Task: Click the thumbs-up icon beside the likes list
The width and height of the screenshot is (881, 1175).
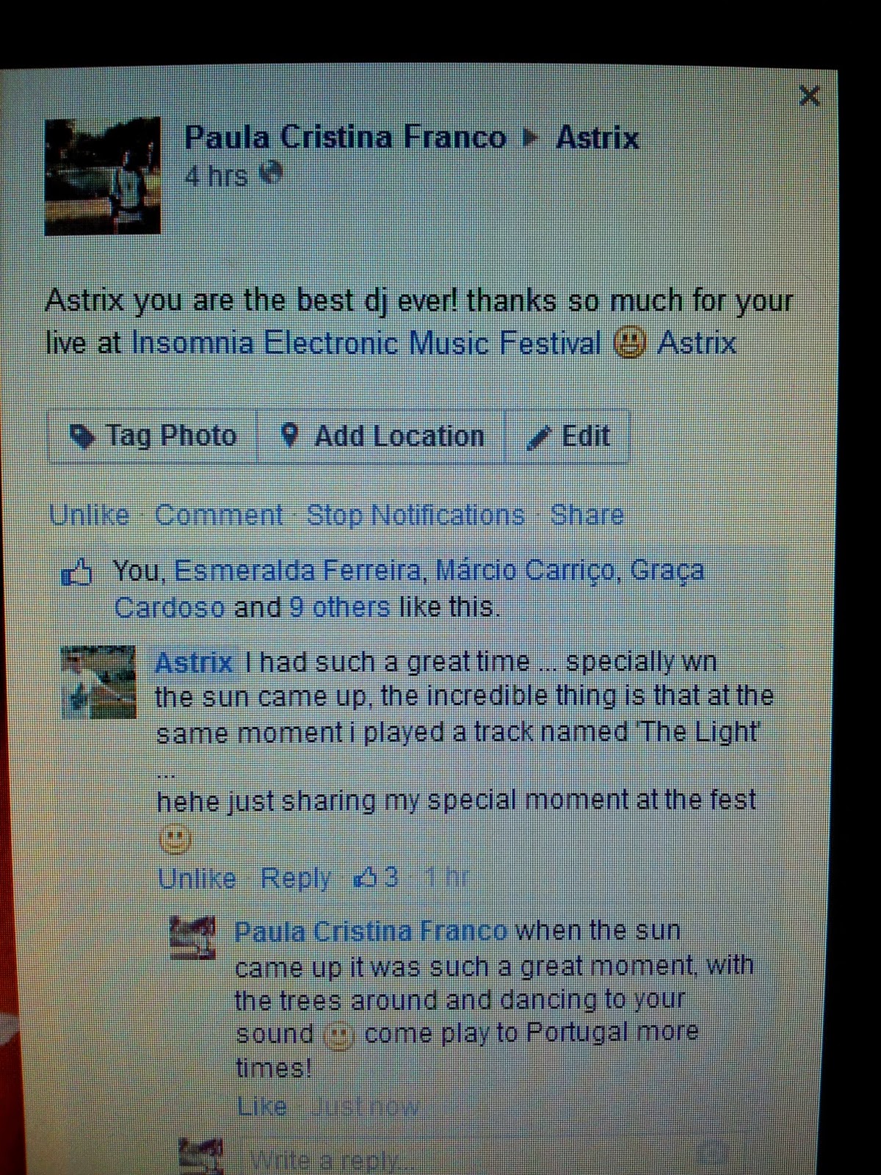Action: (x=78, y=573)
